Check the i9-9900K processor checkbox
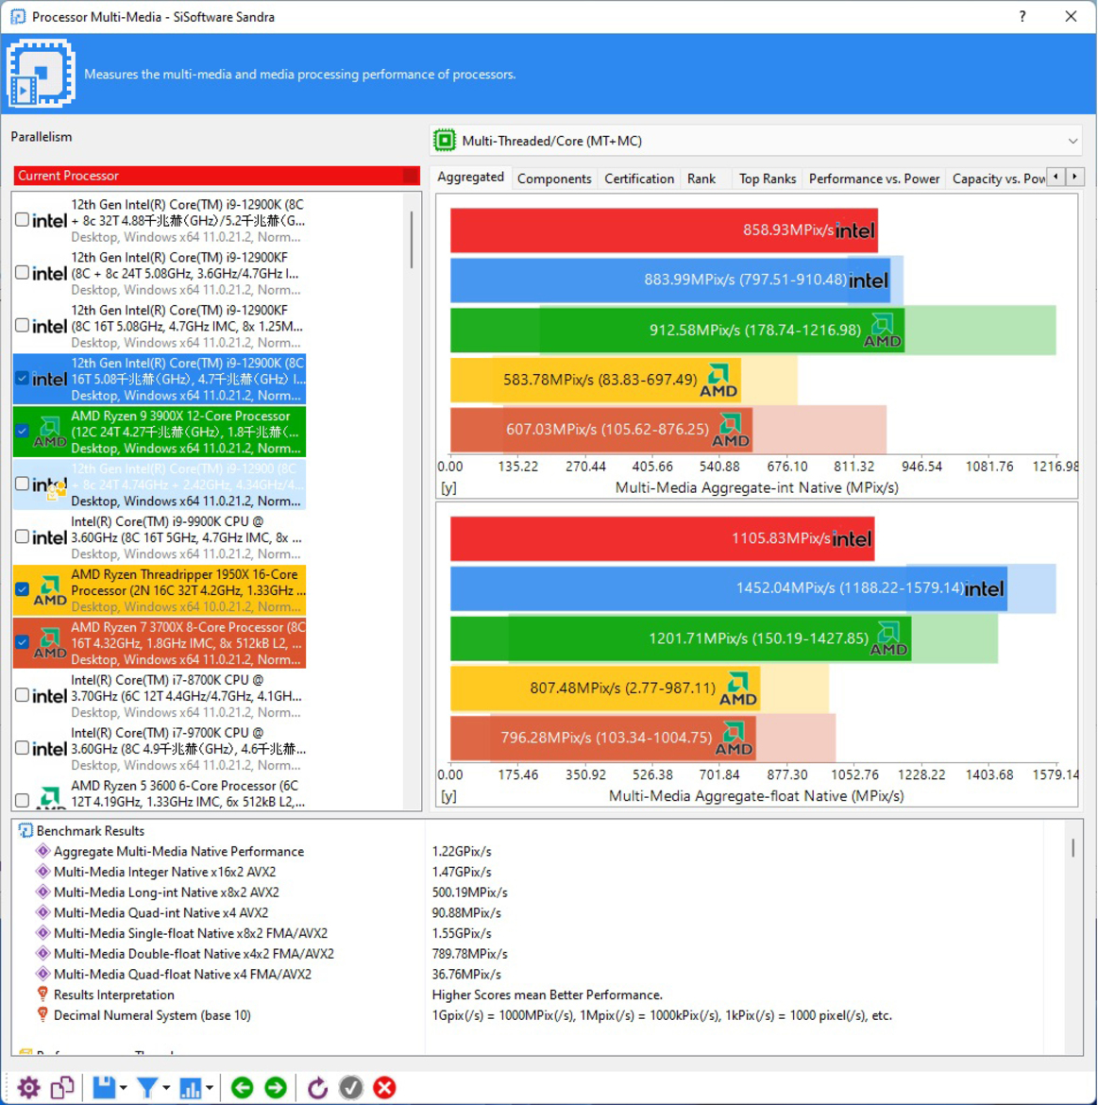 tap(22, 536)
